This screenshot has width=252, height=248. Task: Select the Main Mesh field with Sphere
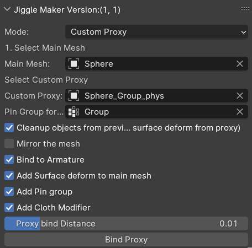pos(157,64)
